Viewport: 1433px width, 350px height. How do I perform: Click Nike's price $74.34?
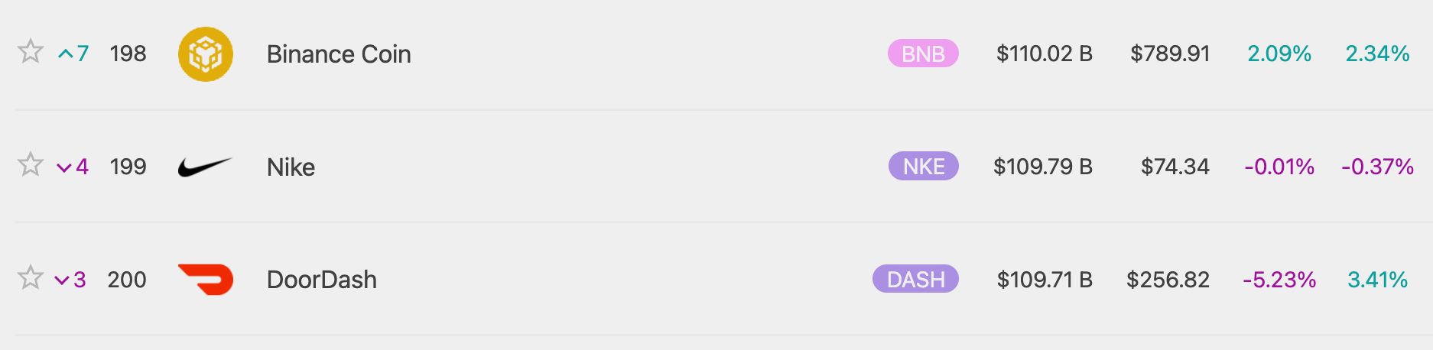click(x=1175, y=167)
